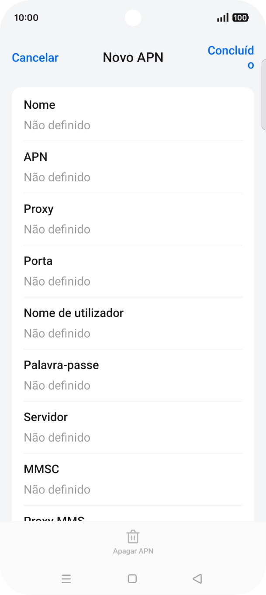Tap the signal strength icon
This screenshot has height=595, width=266.
[222, 18]
